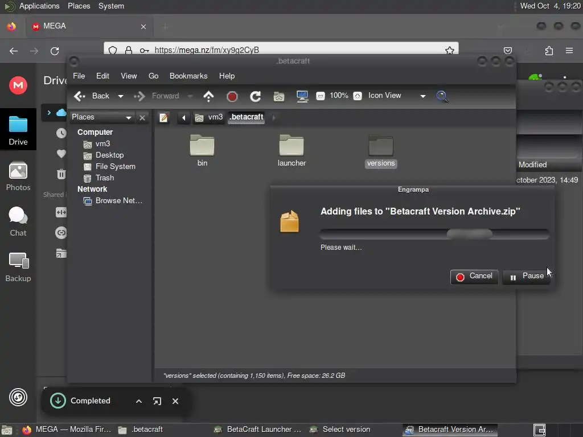This screenshot has height=437, width=583.
Task: Click the MEGA logo in the sidebar
Action: click(x=18, y=85)
